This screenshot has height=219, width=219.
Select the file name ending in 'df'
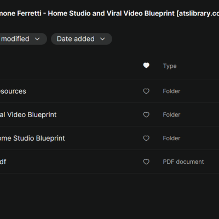[x=3, y=162]
